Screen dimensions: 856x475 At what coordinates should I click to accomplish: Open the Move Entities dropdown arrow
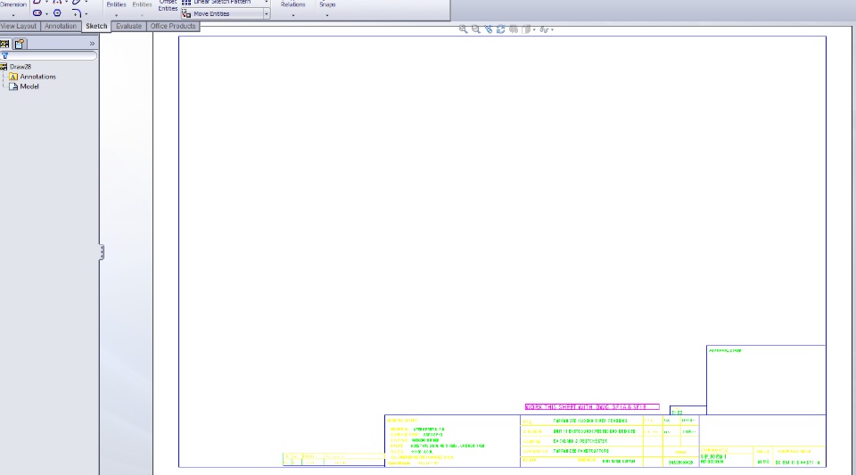[x=267, y=13]
